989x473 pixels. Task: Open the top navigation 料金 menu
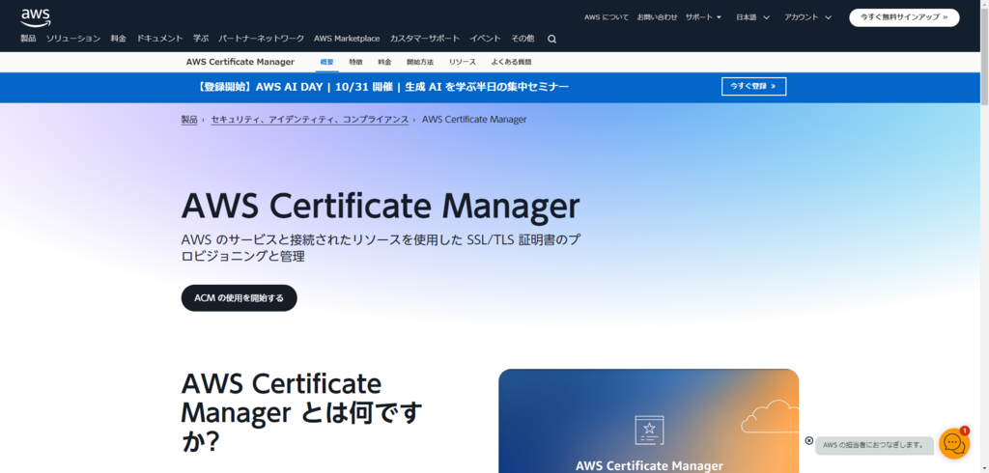pos(119,39)
